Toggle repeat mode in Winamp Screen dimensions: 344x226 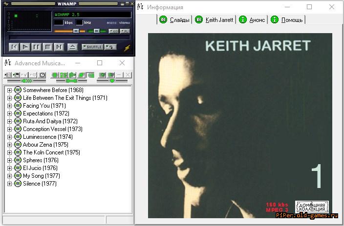[x=110, y=47]
